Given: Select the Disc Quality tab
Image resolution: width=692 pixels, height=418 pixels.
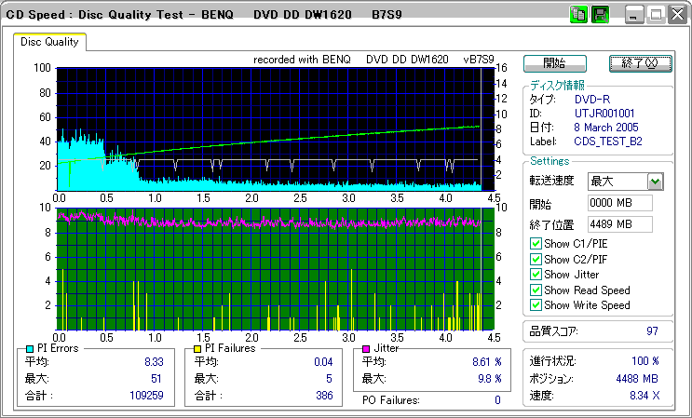Looking at the screenshot, I should point(49,42).
